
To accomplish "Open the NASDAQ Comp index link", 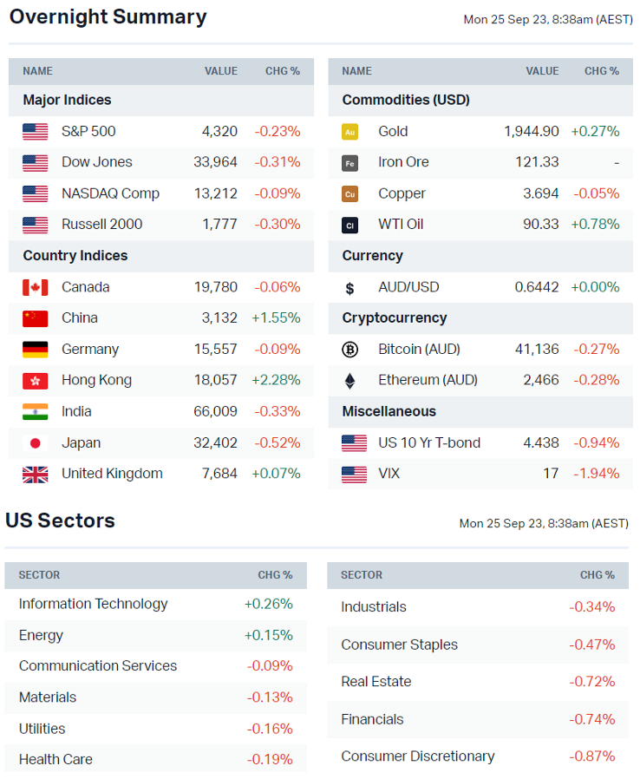I will (110, 193).
